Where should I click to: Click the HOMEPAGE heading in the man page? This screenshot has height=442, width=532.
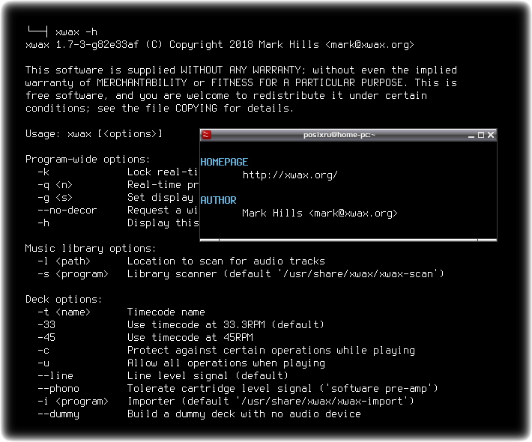(224, 162)
